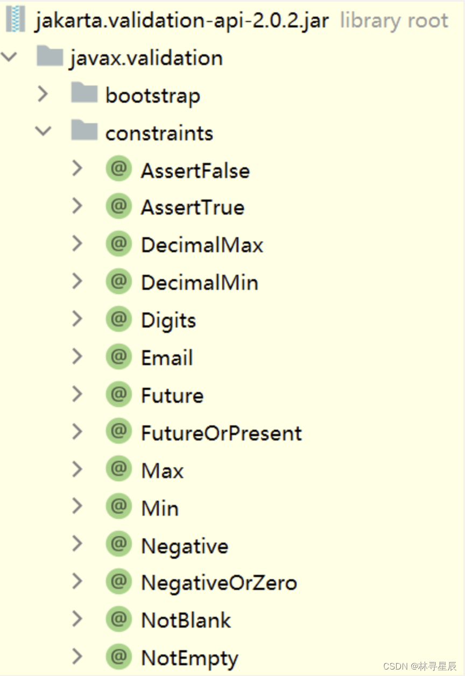Collapse the constraints folder
465x676 pixels.
coord(43,132)
